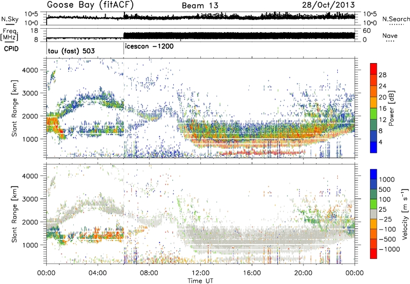Click the date '28/Oct/2013'
This screenshot has height=284, width=410.
click(329, 5)
